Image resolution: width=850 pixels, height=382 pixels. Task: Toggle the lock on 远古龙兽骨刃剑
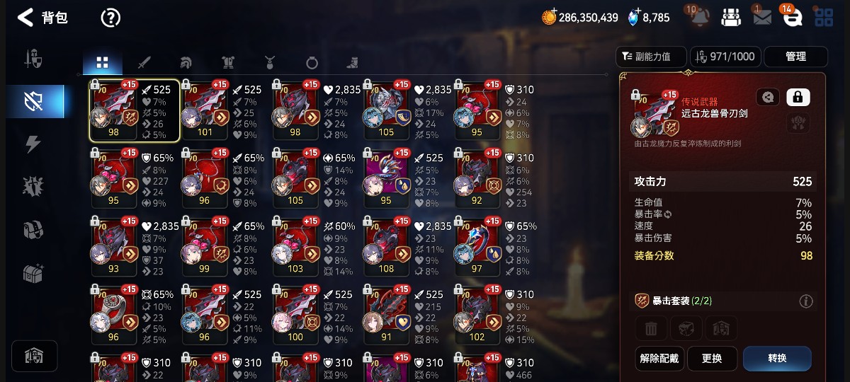point(798,97)
